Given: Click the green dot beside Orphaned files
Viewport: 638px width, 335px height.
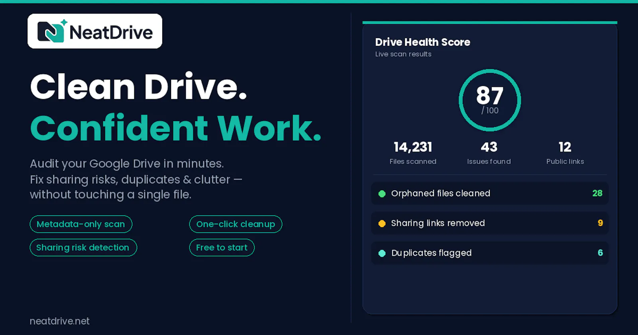Looking at the screenshot, I should (382, 194).
